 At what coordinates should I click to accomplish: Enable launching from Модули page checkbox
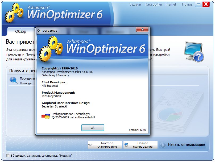8,156
